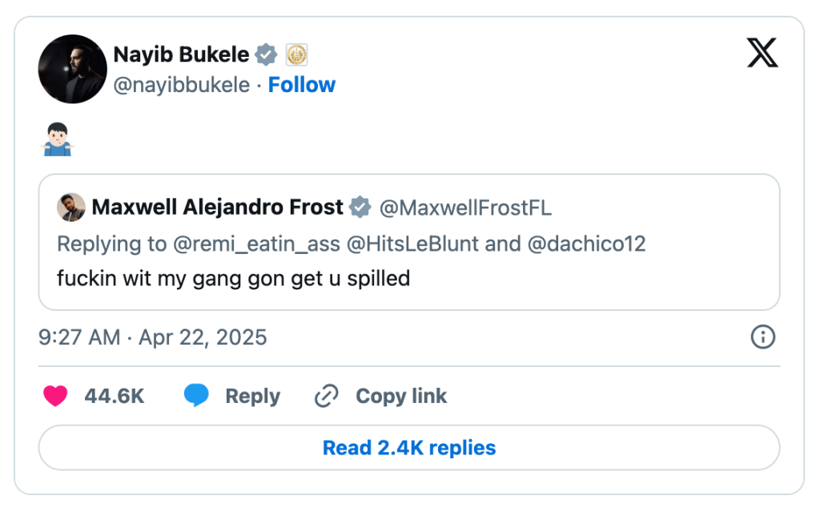Open the @nayibbukele handle link
820x508 pixels.
pos(182,85)
